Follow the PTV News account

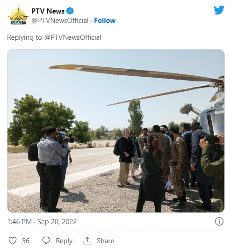[105, 21]
